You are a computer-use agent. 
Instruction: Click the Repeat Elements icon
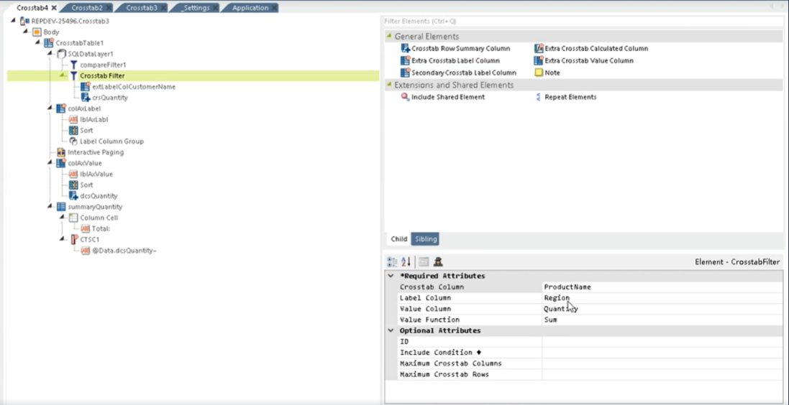(539, 97)
